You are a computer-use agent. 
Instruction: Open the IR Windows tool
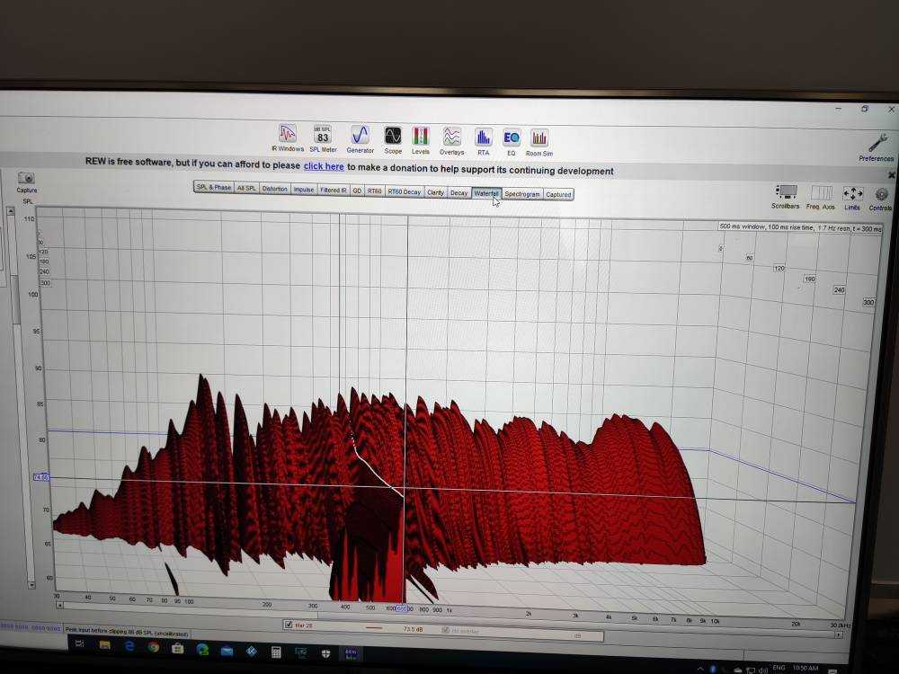point(288,138)
